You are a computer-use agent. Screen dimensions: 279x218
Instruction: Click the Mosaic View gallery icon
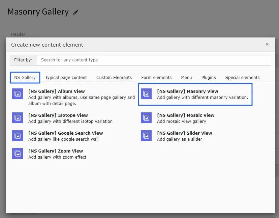tap(146, 118)
